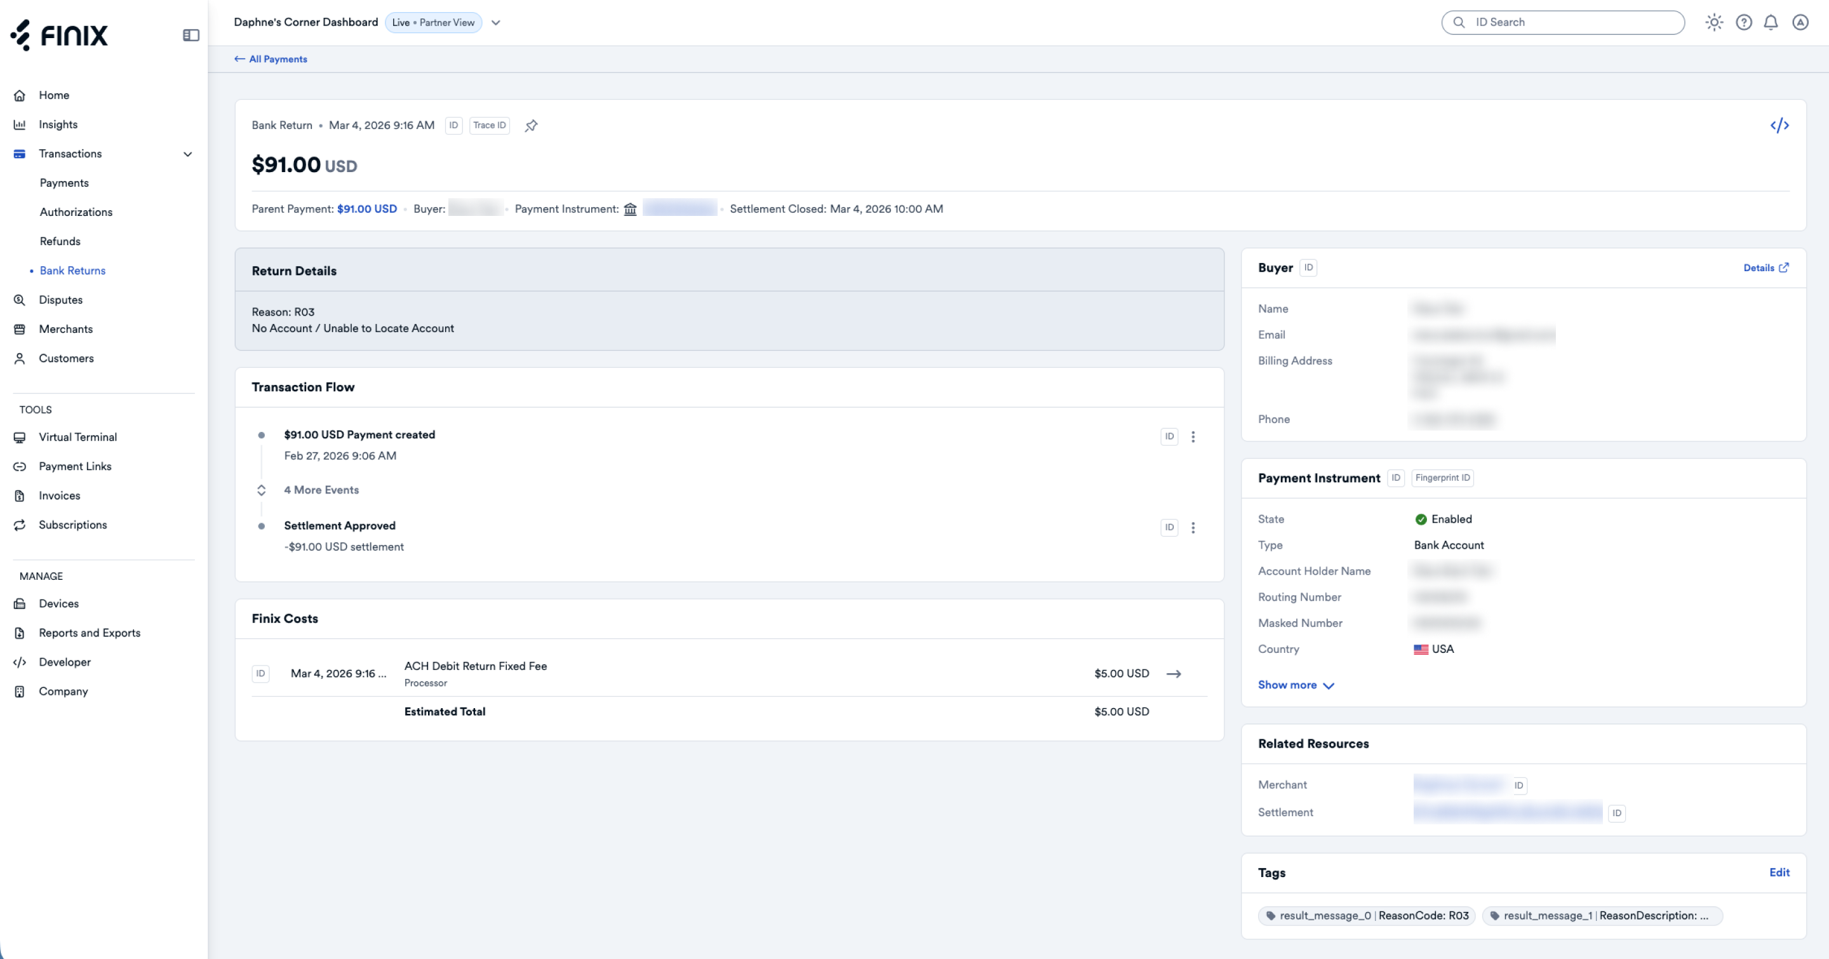Image resolution: width=1829 pixels, height=959 pixels.
Task: Click the ReasonCode: R03 tag
Action: (x=1367, y=916)
